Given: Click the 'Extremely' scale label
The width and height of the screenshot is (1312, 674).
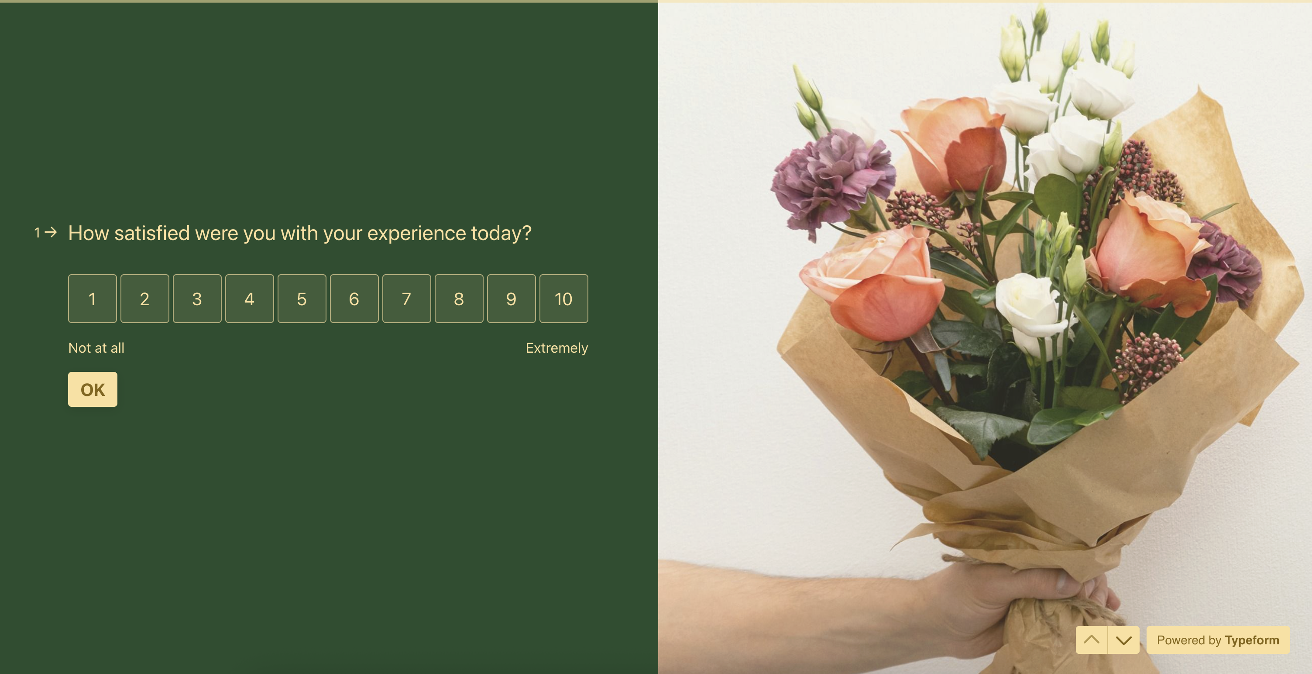Looking at the screenshot, I should 556,348.
